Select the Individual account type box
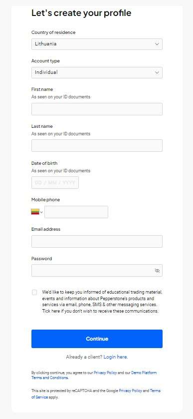 click(x=97, y=72)
